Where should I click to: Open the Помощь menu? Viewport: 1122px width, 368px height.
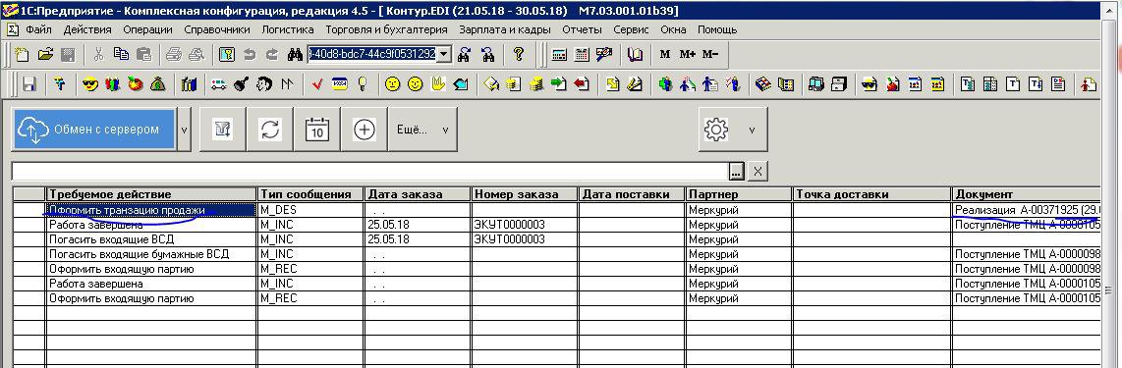click(717, 30)
